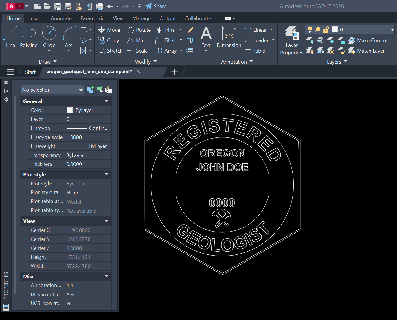Select the Arc tool
397x320 pixels.
69,37
